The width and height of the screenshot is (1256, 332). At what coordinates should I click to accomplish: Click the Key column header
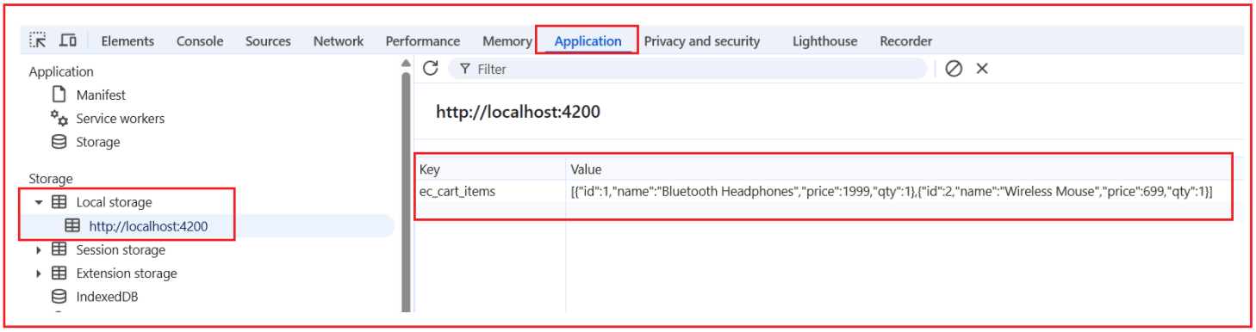491,169
